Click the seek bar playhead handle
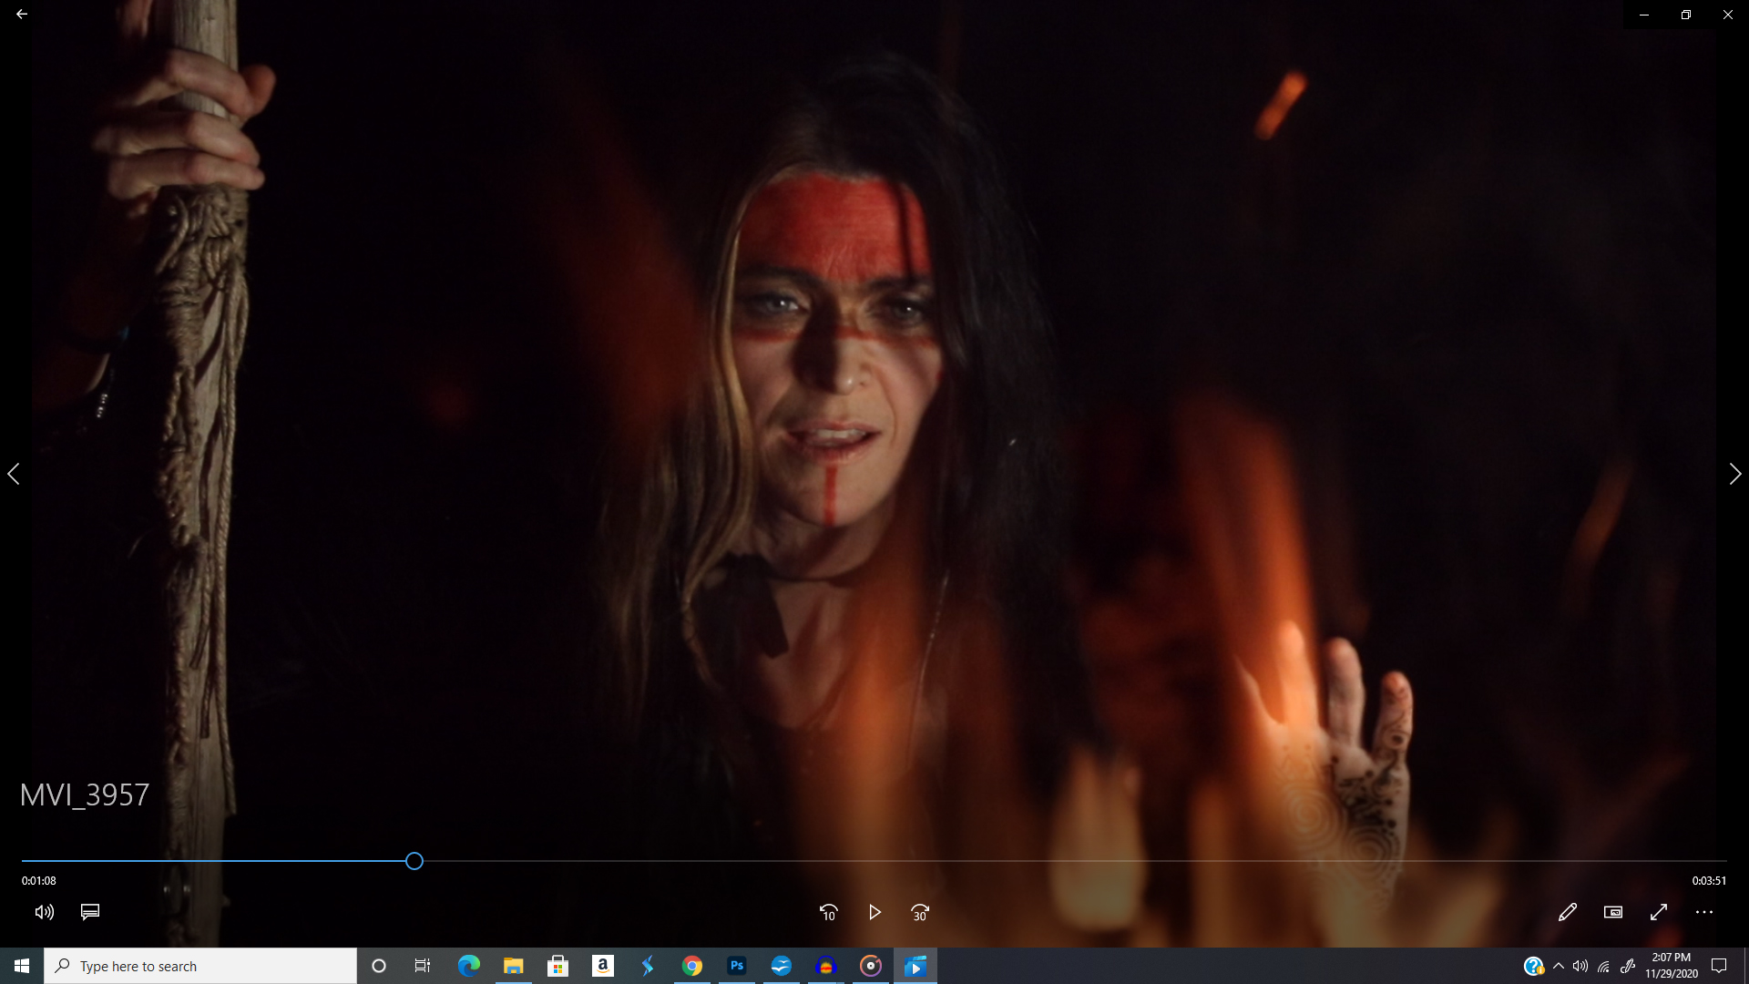This screenshot has width=1749, height=984. (414, 861)
